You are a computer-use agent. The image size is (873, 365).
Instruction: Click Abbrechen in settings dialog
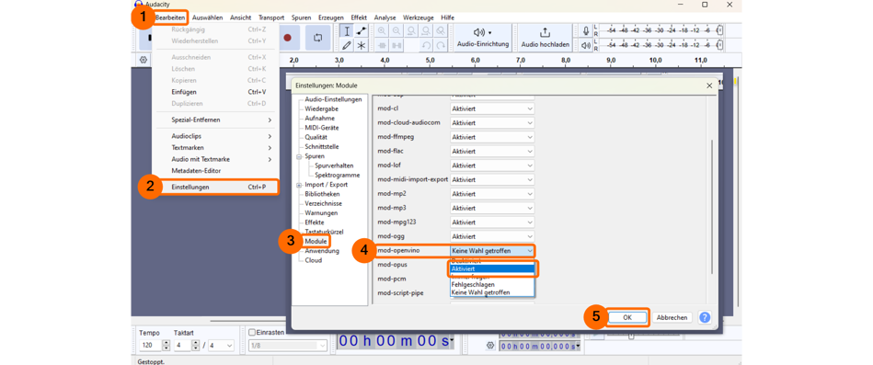pos(672,317)
